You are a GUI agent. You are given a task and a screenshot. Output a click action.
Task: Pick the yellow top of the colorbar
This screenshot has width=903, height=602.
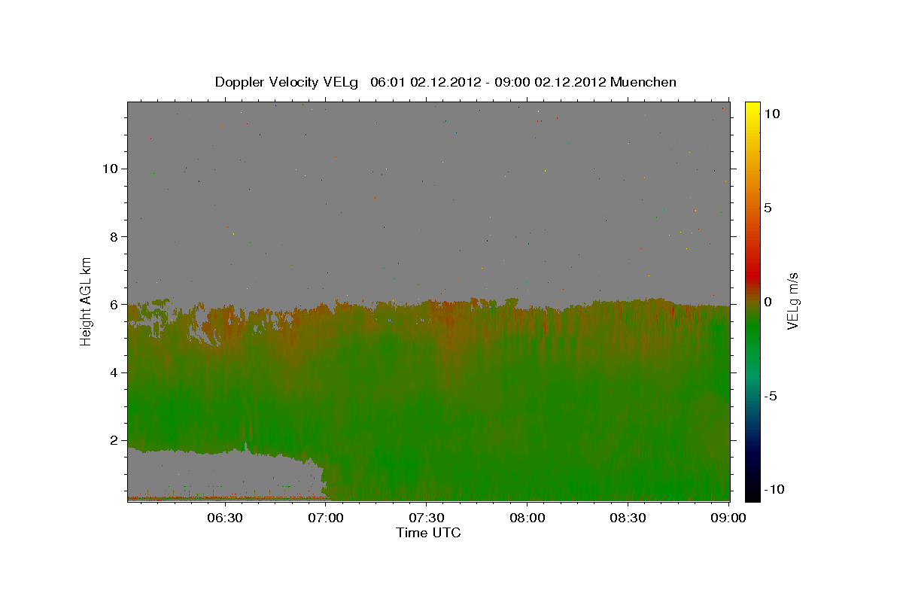tap(752, 109)
